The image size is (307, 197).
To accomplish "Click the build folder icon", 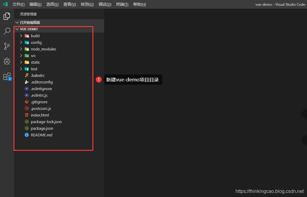I will click(27, 36).
